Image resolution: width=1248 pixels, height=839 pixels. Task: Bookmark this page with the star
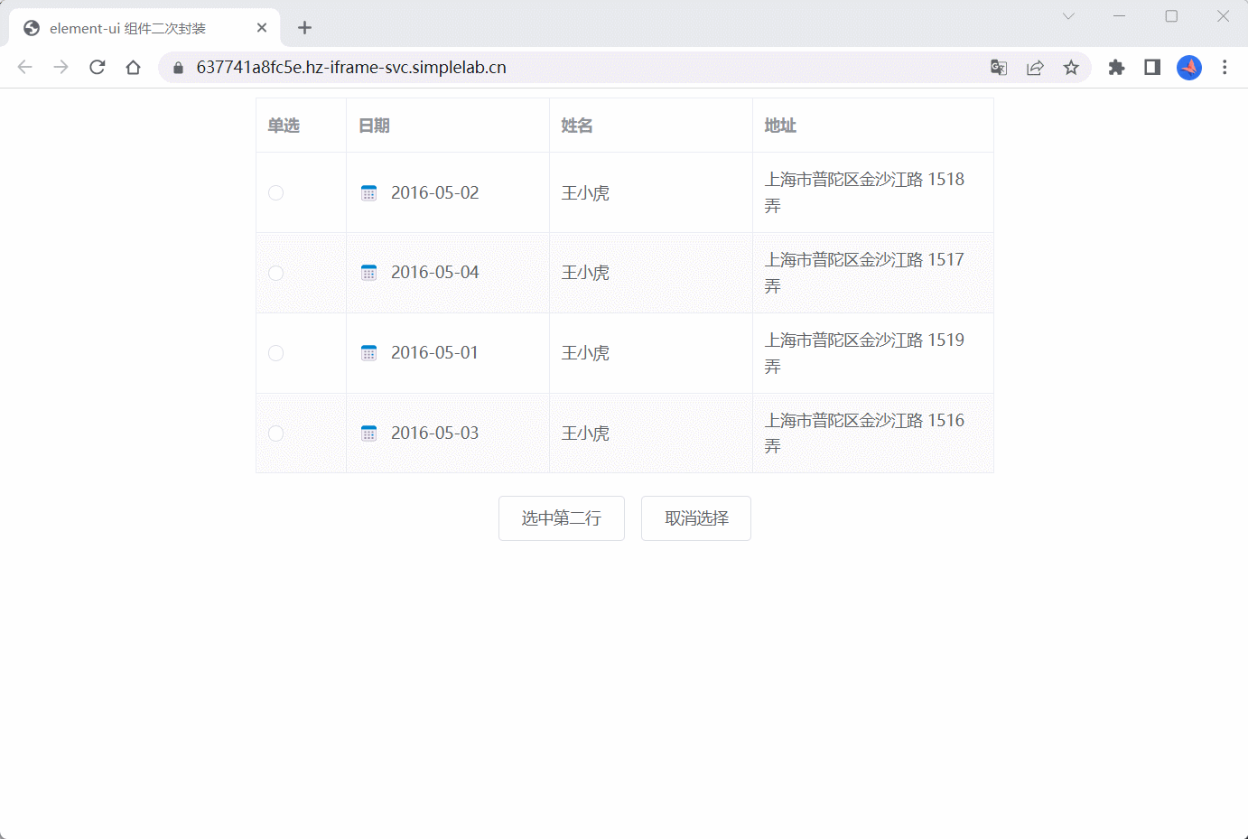coord(1071,68)
